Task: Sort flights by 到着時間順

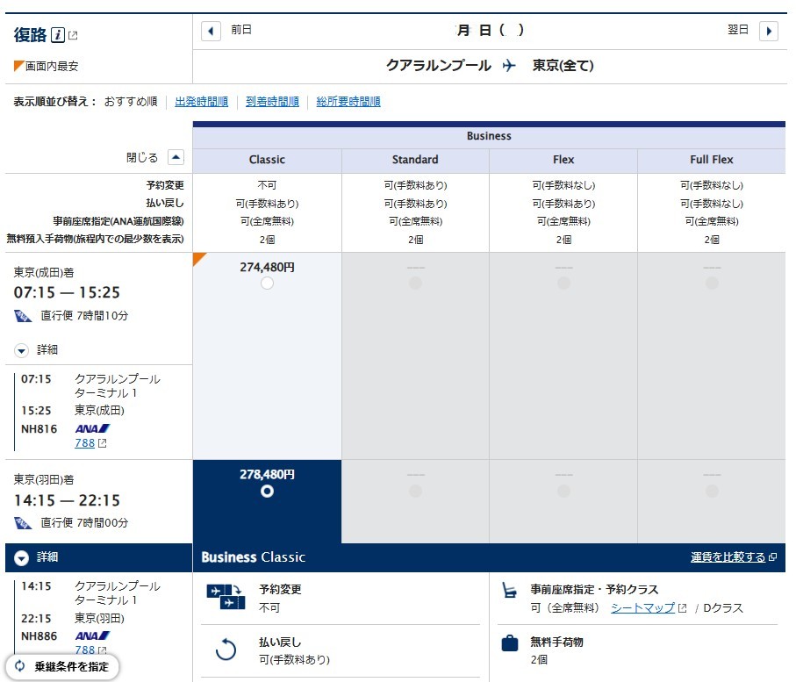Action: tap(272, 102)
